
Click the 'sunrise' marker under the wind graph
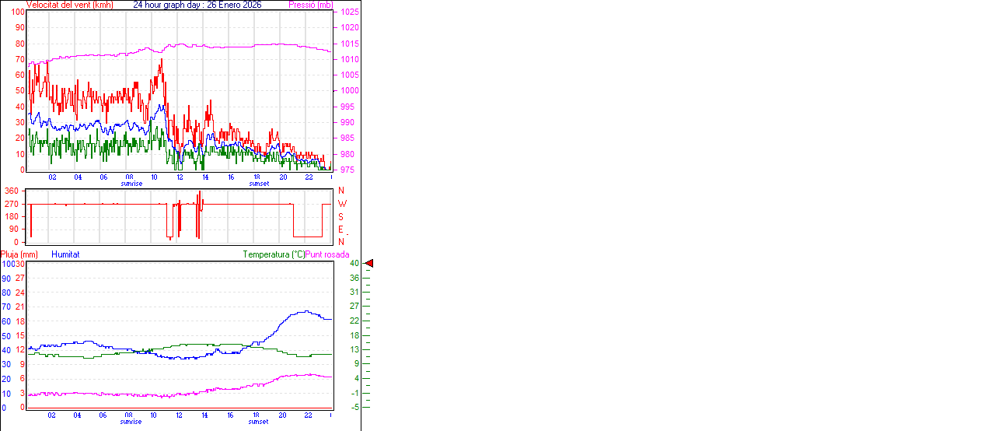(x=131, y=184)
